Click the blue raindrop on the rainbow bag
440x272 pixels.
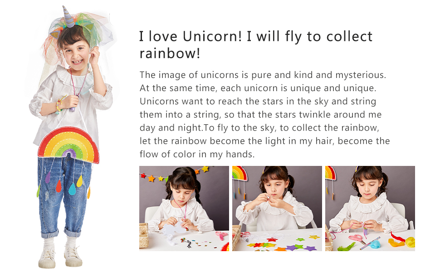pyautogui.click(x=72, y=189)
